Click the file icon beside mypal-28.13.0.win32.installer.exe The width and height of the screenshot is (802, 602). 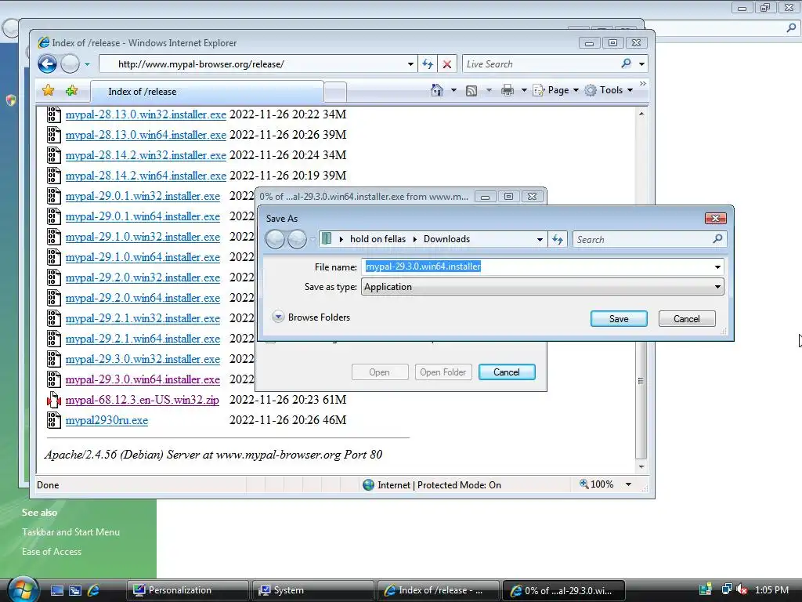(54, 114)
